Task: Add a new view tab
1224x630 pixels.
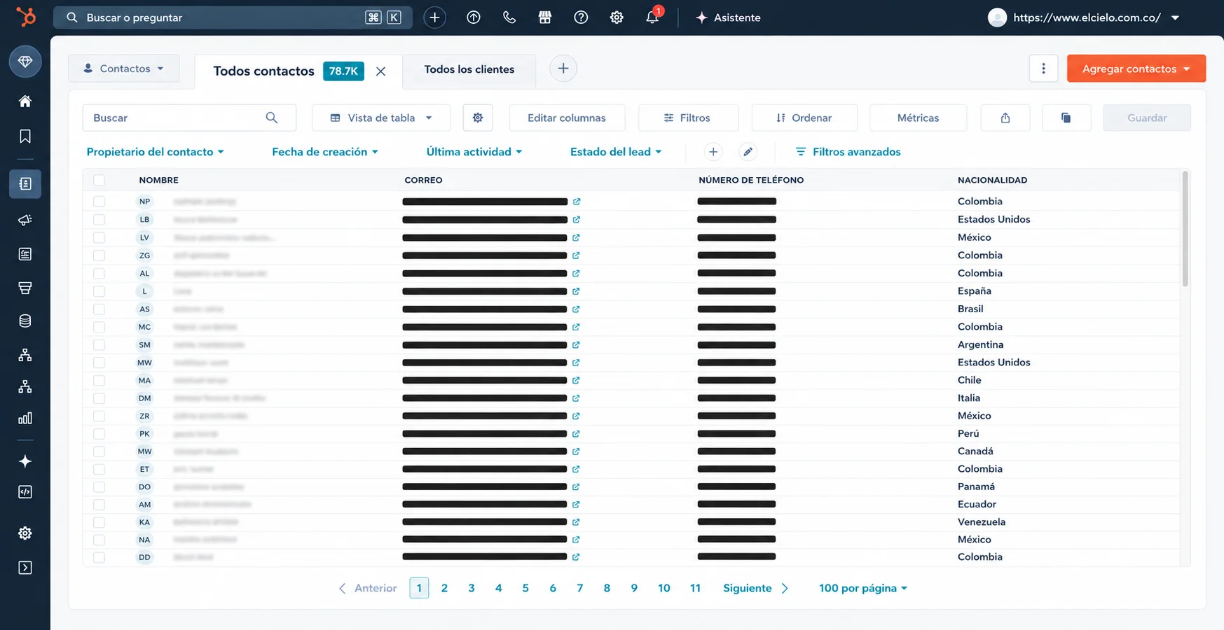Action: (x=563, y=69)
